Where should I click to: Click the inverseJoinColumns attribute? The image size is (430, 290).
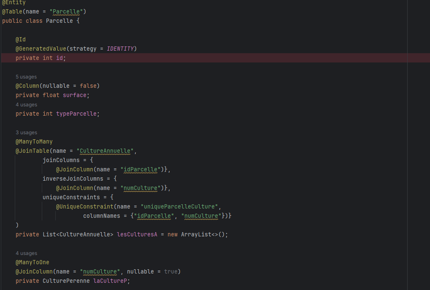(x=73, y=179)
